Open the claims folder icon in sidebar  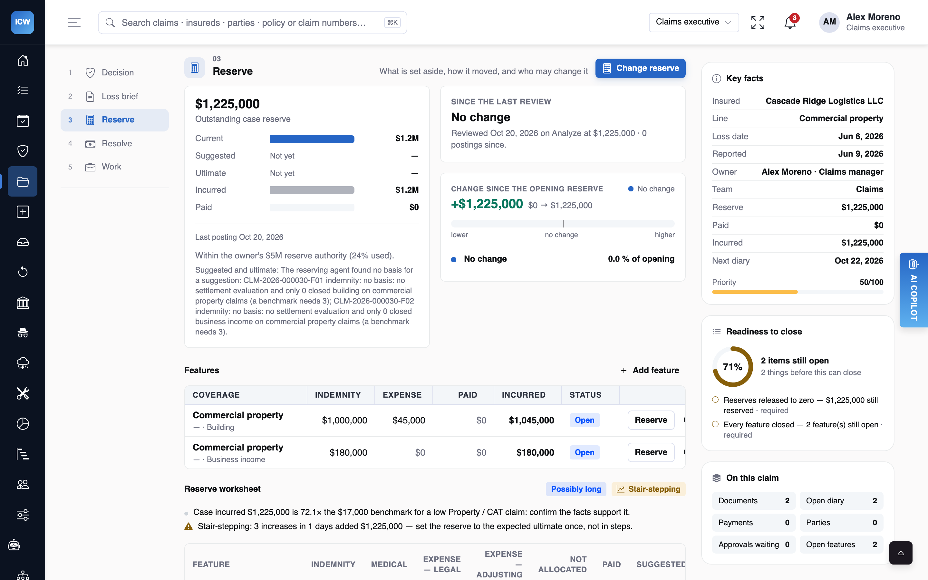23,181
